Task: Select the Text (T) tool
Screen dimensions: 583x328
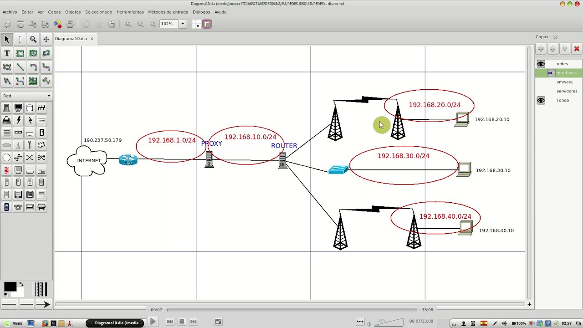Action: 7,53
